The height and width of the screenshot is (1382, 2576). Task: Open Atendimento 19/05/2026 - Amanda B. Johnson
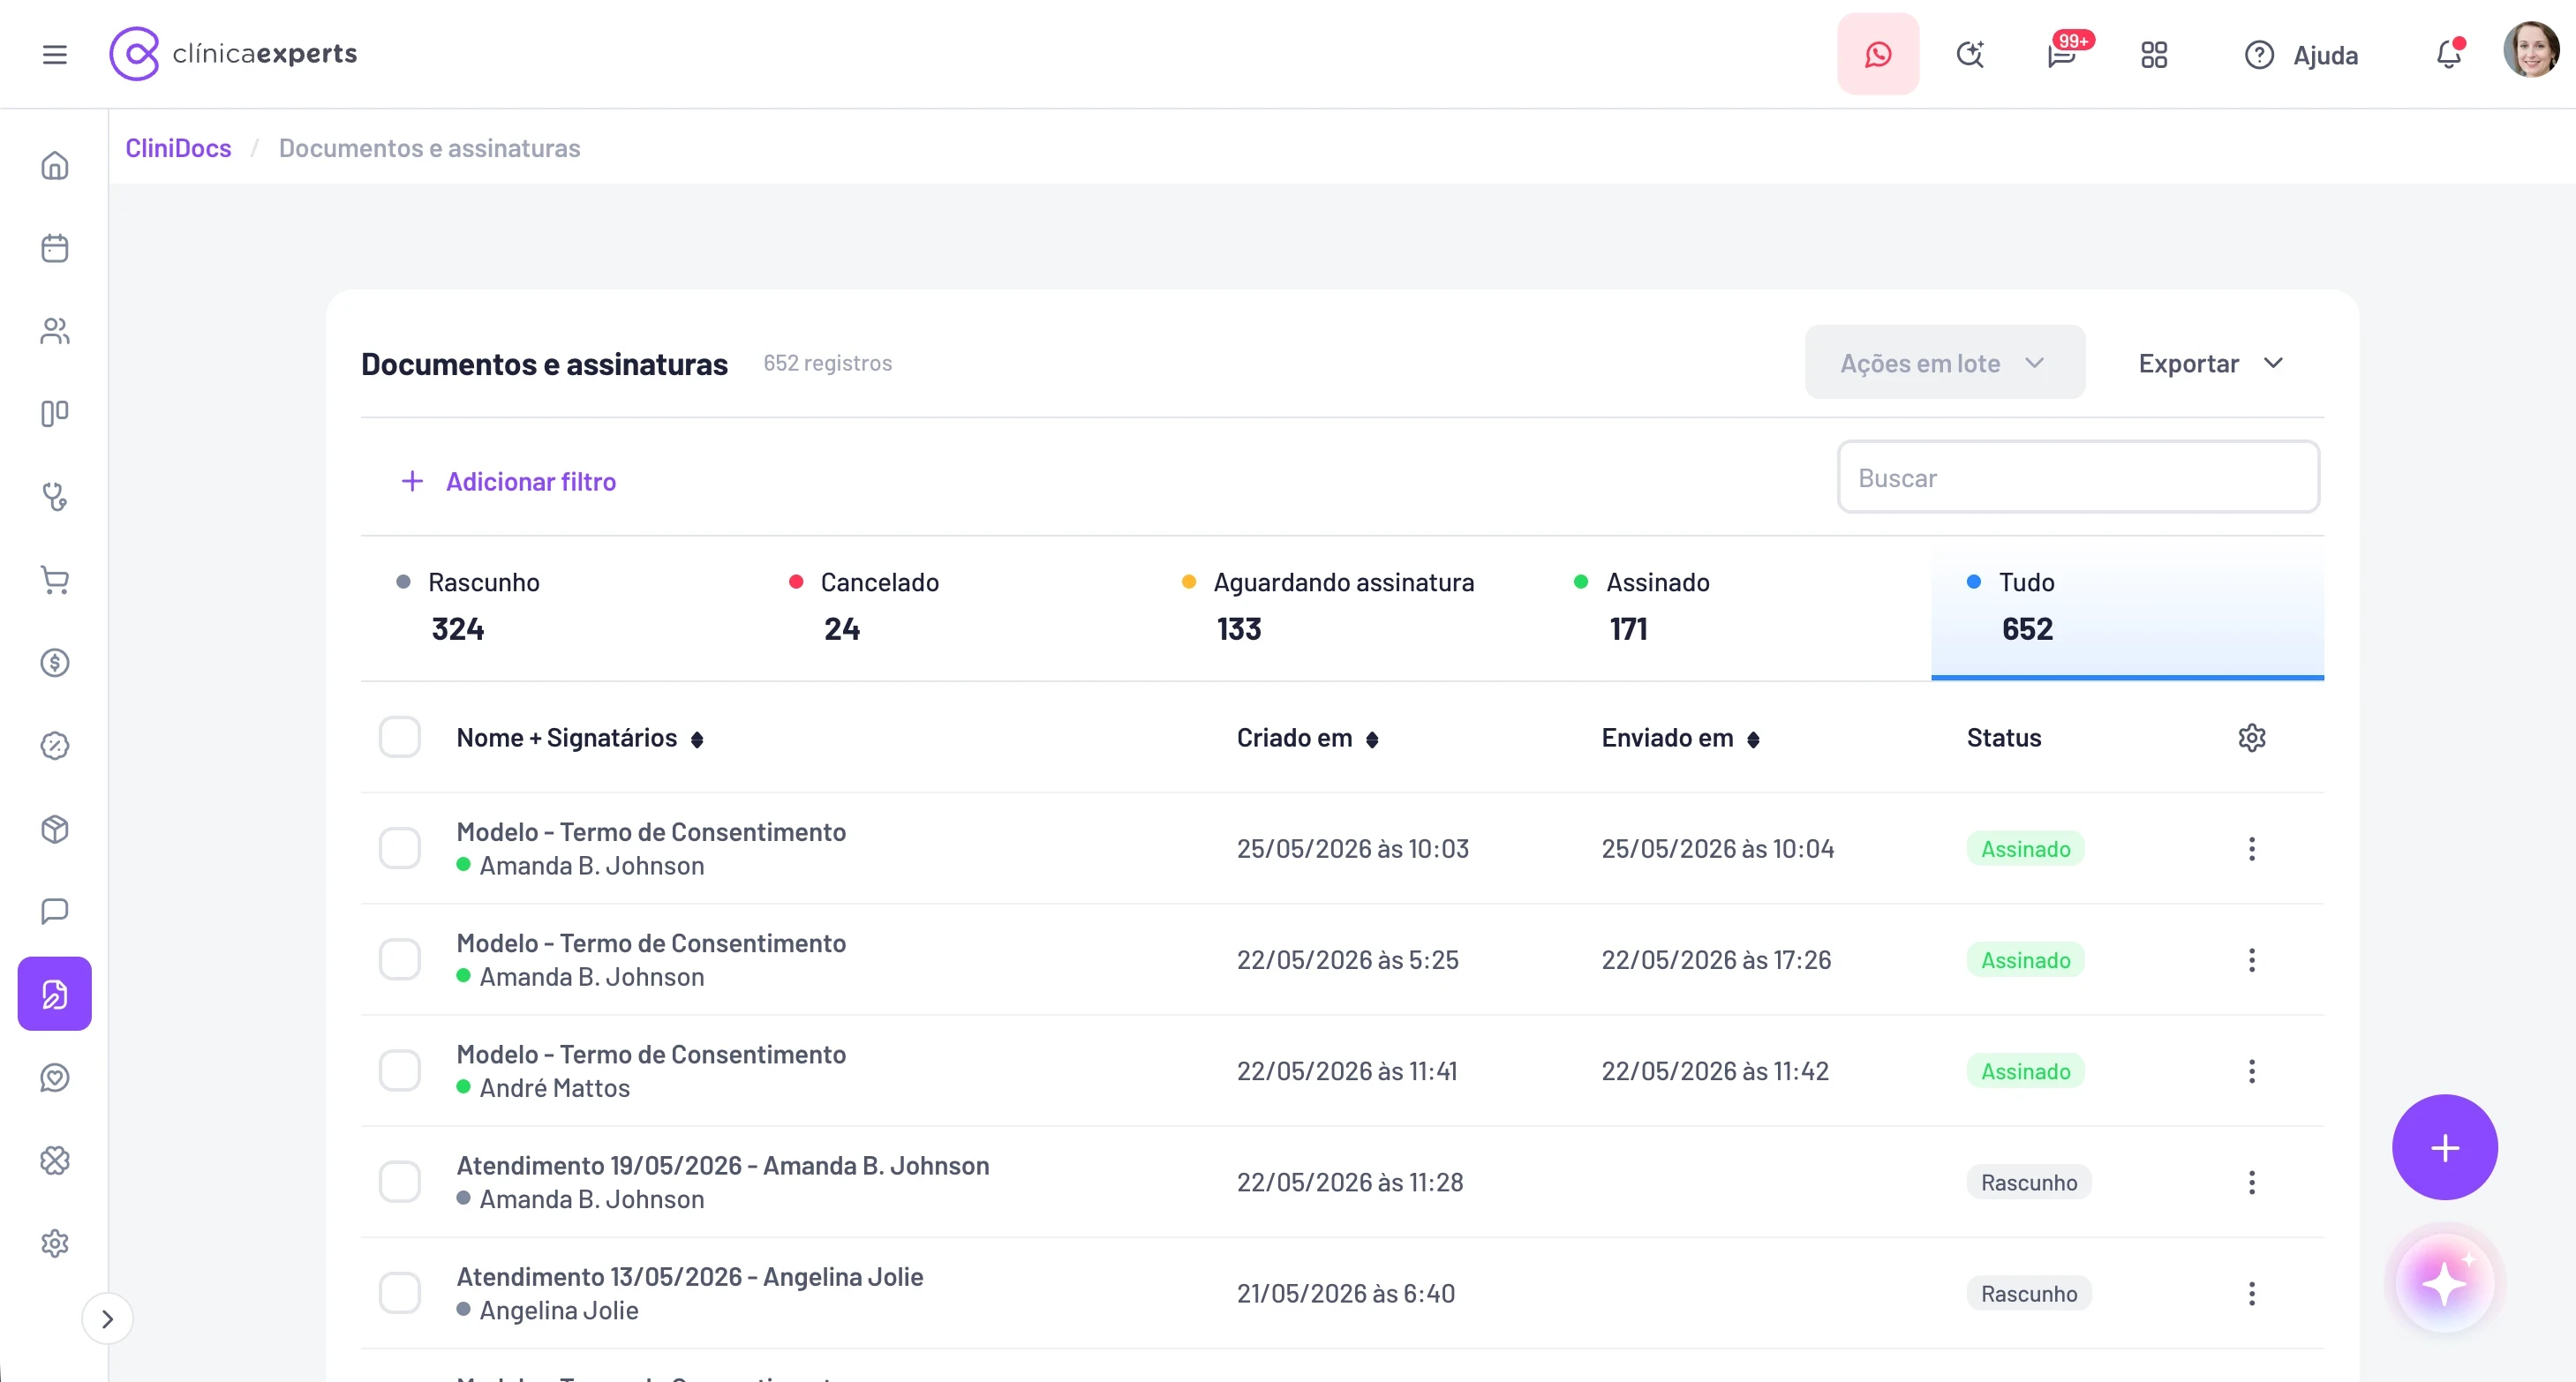(x=723, y=1165)
